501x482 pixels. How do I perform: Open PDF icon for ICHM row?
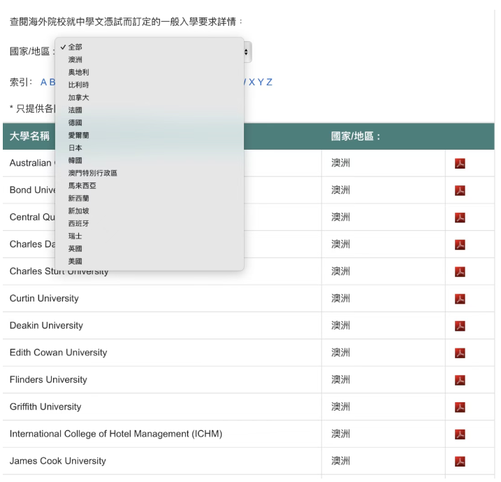[x=460, y=434]
